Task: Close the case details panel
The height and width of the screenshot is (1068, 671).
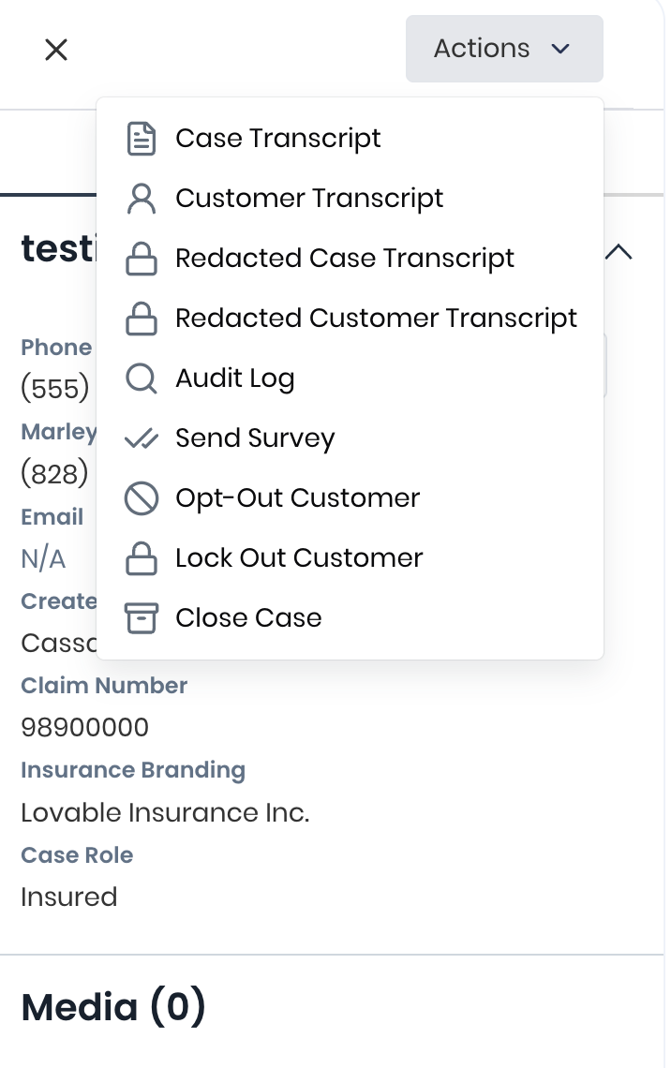Action: (x=56, y=50)
